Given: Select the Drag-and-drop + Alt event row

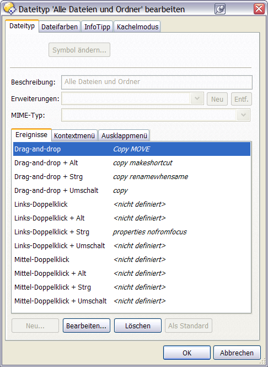Looking at the screenshot, I should 132,163.
